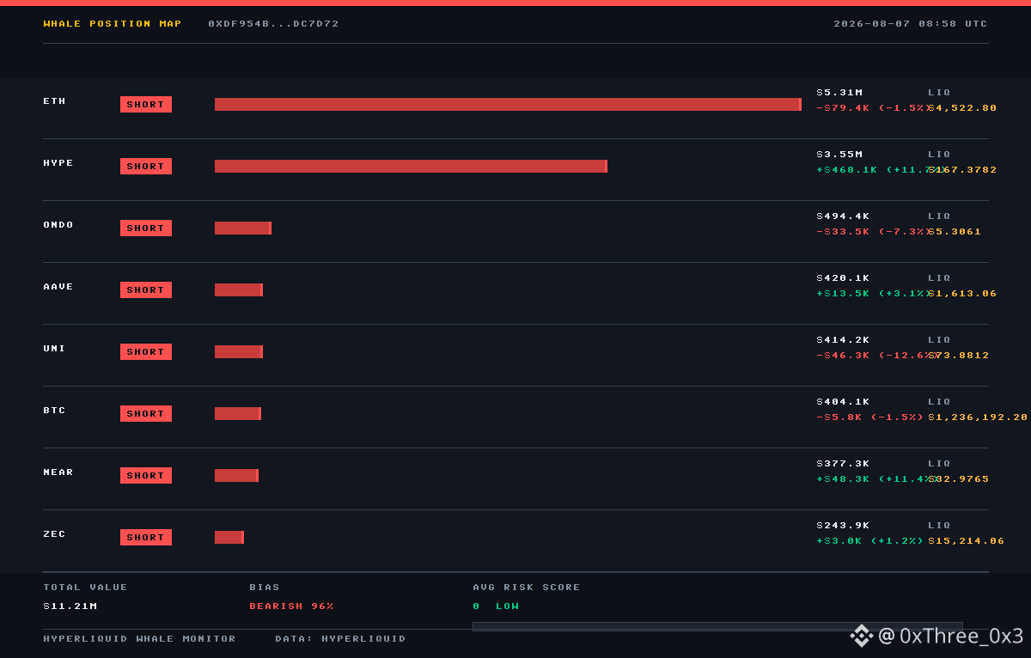The width and height of the screenshot is (1031, 658).
Task: Select the SHORT tag beside NEAR
Action: pyautogui.click(x=146, y=476)
